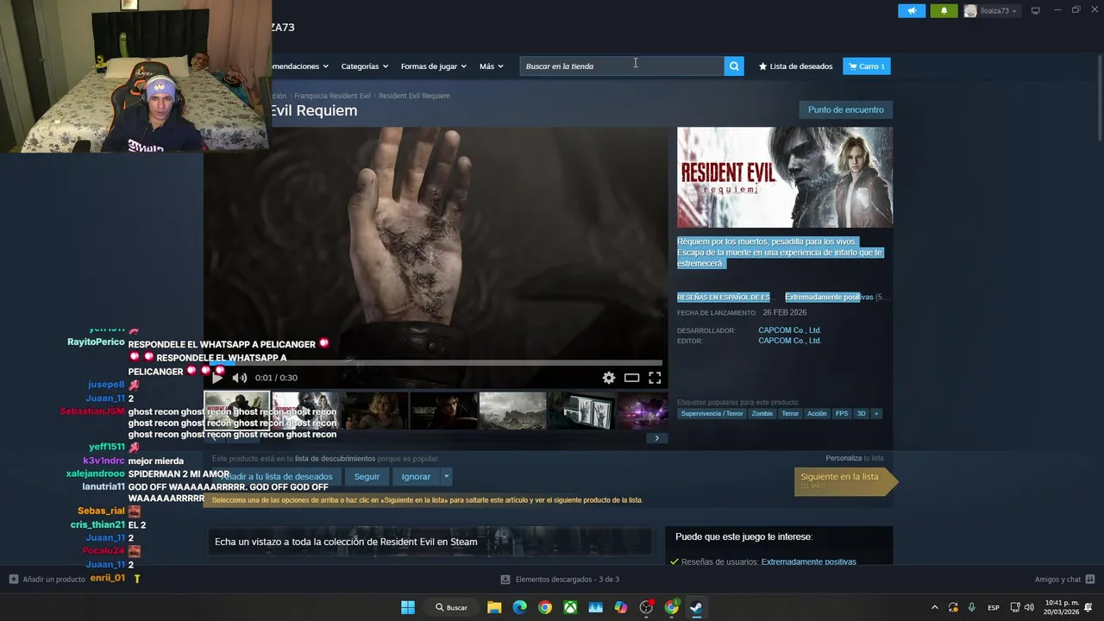Click the Zombis tag
1104x621 pixels.
point(762,414)
